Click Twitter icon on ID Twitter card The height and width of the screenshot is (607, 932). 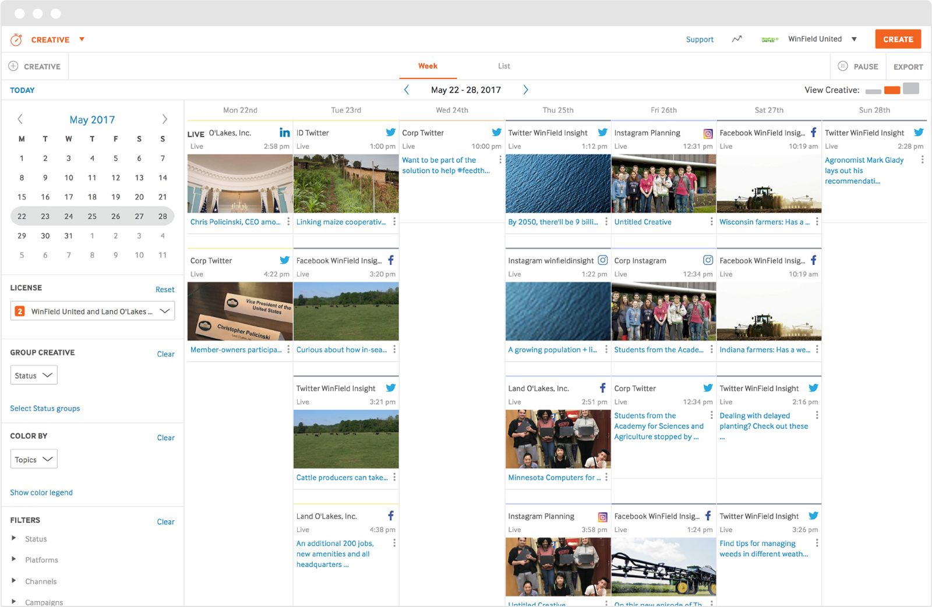tap(390, 133)
